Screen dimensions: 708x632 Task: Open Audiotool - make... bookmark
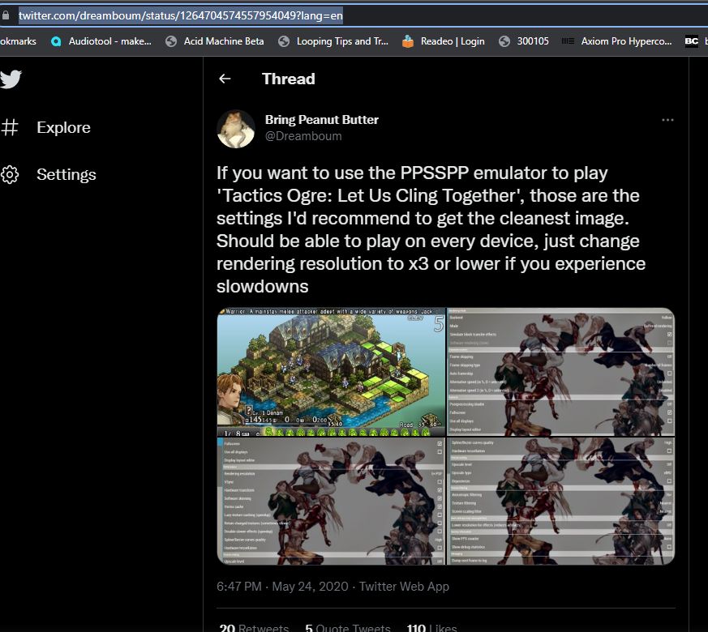(x=109, y=41)
